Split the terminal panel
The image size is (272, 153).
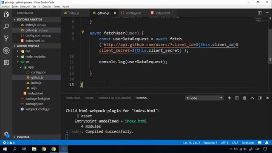tap(237, 98)
